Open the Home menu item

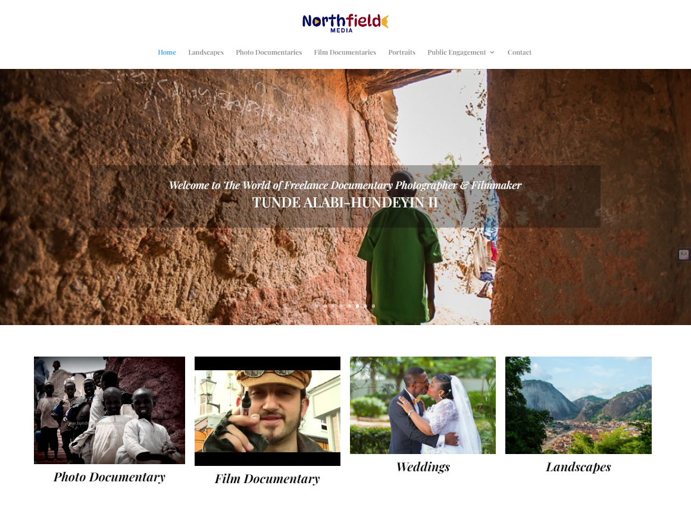(x=167, y=52)
